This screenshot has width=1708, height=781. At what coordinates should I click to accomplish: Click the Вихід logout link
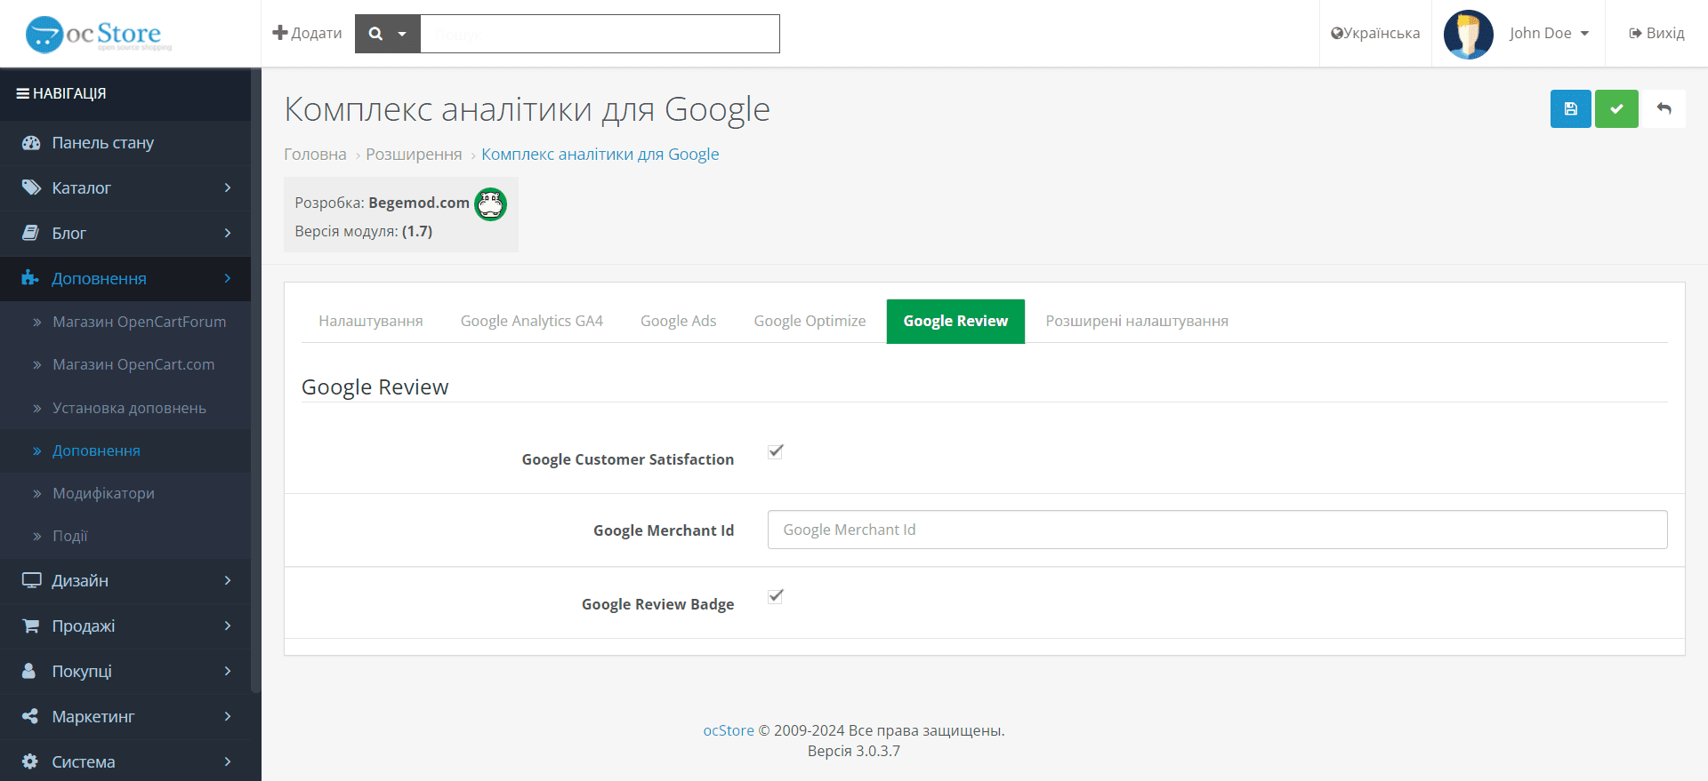[1656, 33]
